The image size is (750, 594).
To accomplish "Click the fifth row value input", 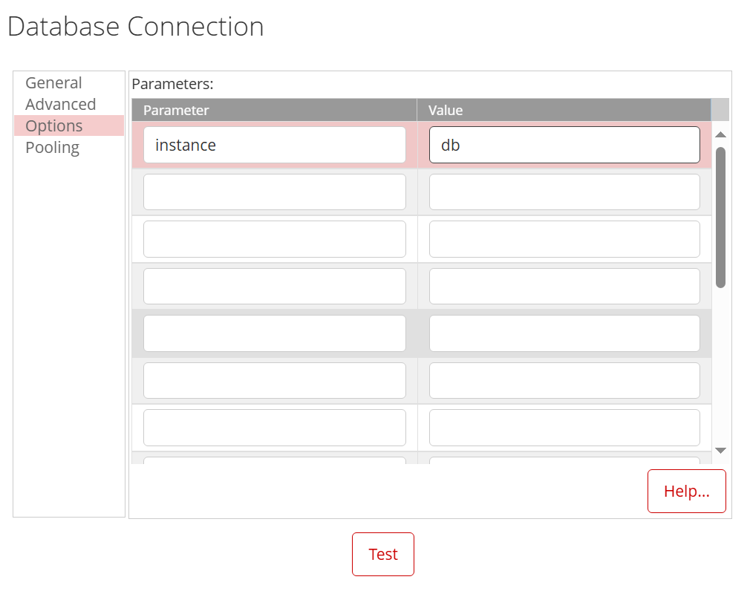I will (x=564, y=333).
